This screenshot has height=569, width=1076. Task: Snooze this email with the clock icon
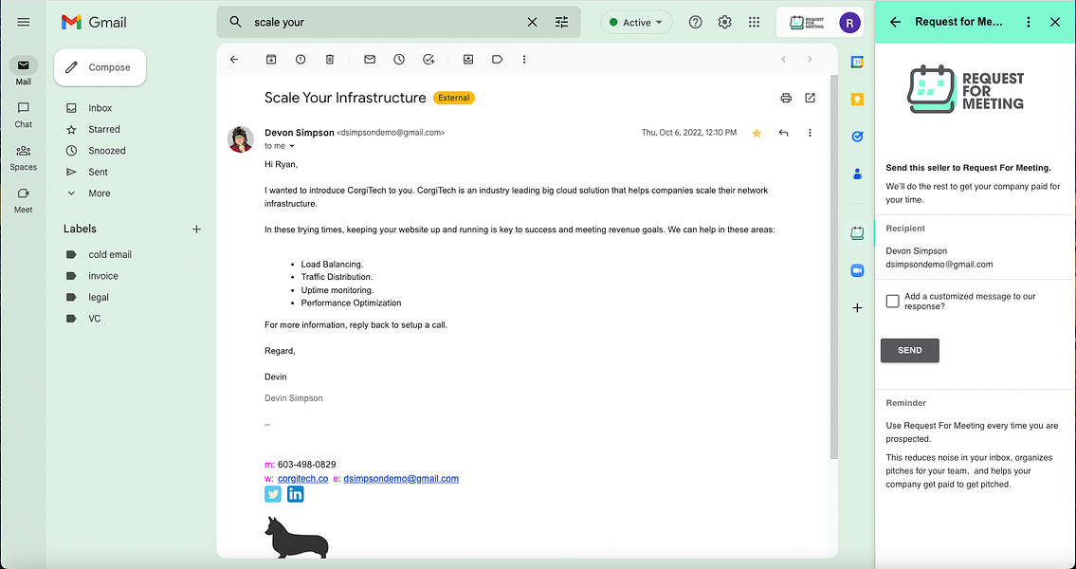[397, 59]
